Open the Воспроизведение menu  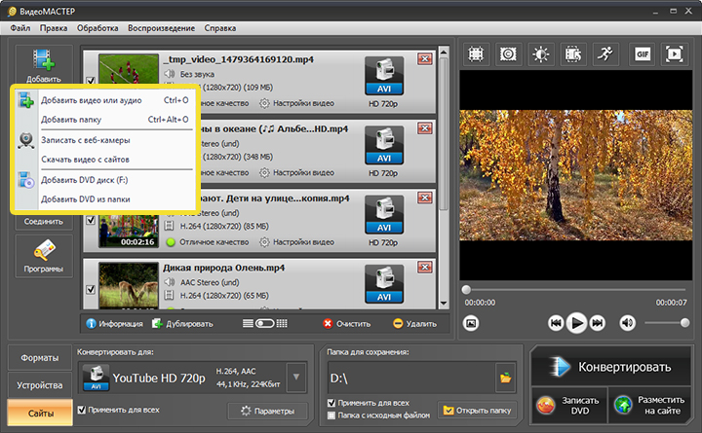coord(161,28)
